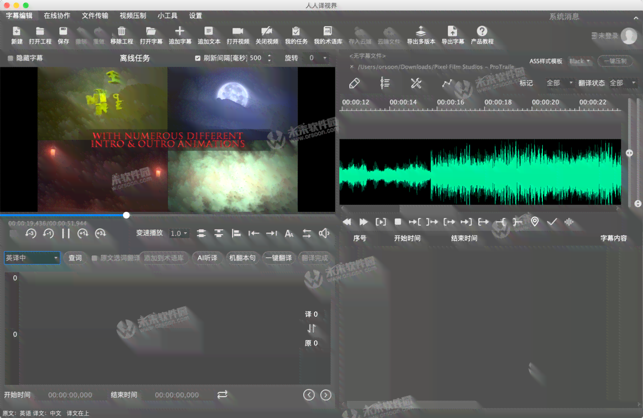Screen dimensions: 643x418
Task: Click 追加字幕 plus icon
Action: point(180,32)
